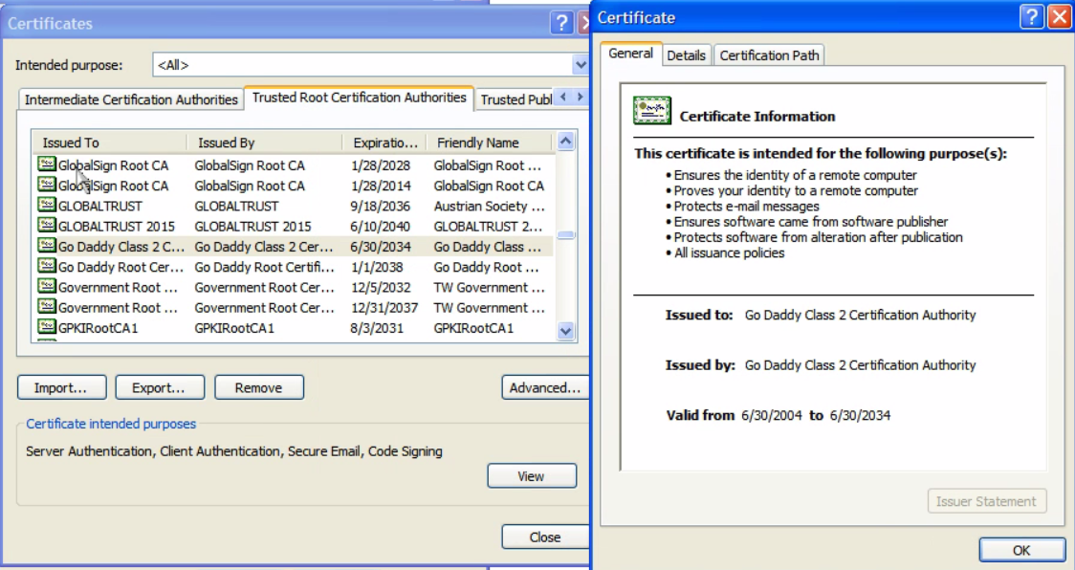Click OK in the Certificate dialog
This screenshot has height=570, width=1075.
point(1021,550)
